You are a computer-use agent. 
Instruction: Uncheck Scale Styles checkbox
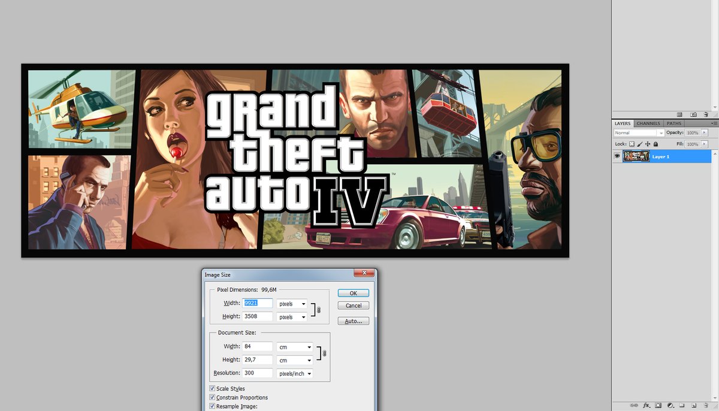tap(212, 389)
